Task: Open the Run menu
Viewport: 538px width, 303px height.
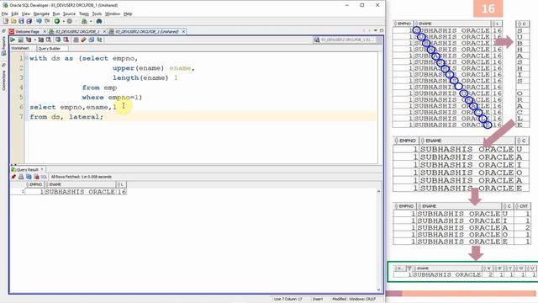Action: [56, 13]
